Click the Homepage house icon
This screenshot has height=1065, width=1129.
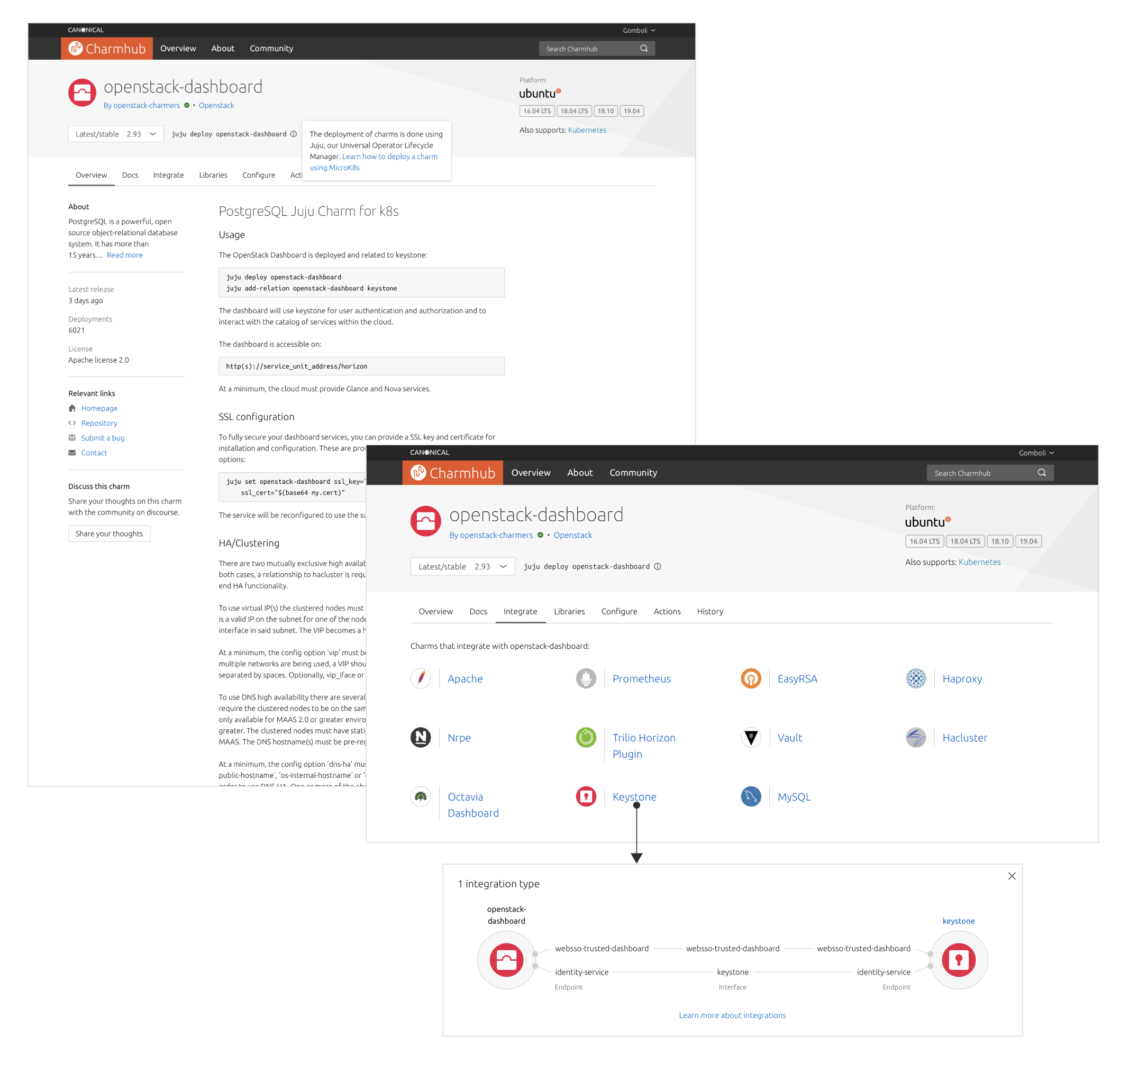click(x=72, y=408)
